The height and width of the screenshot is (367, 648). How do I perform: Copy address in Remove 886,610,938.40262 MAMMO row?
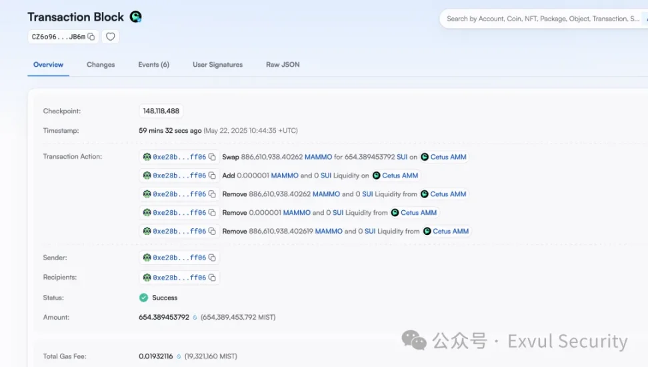tap(212, 194)
